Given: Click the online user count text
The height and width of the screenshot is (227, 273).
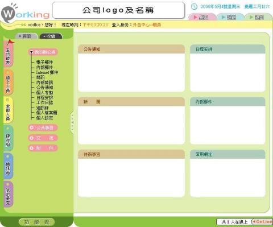Looking at the screenshot, I should tap(234, 222).
